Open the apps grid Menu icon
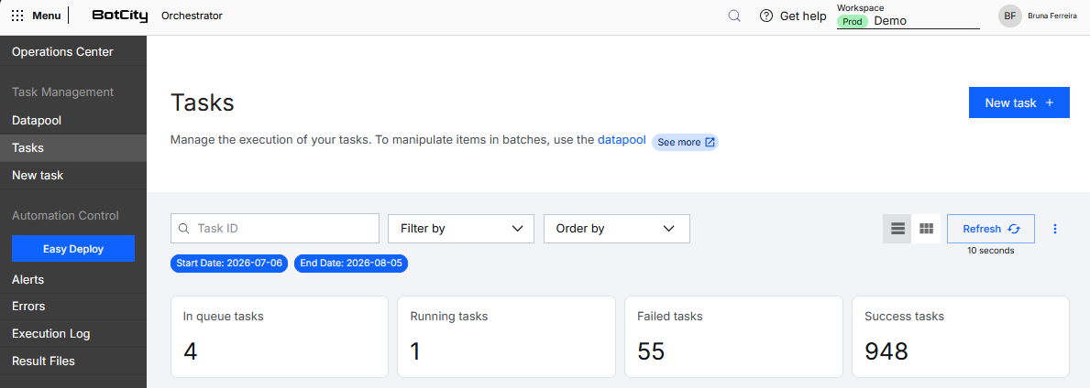The image size is (1090, 388). click(x=17, y=16)
